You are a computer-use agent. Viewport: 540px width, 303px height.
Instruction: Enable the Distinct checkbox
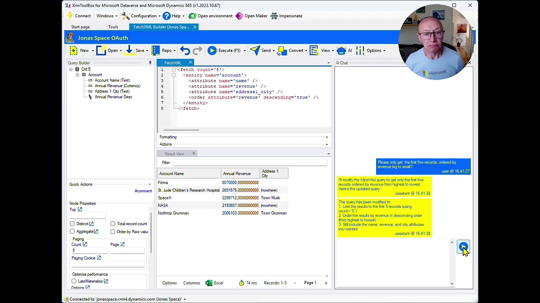72,224
